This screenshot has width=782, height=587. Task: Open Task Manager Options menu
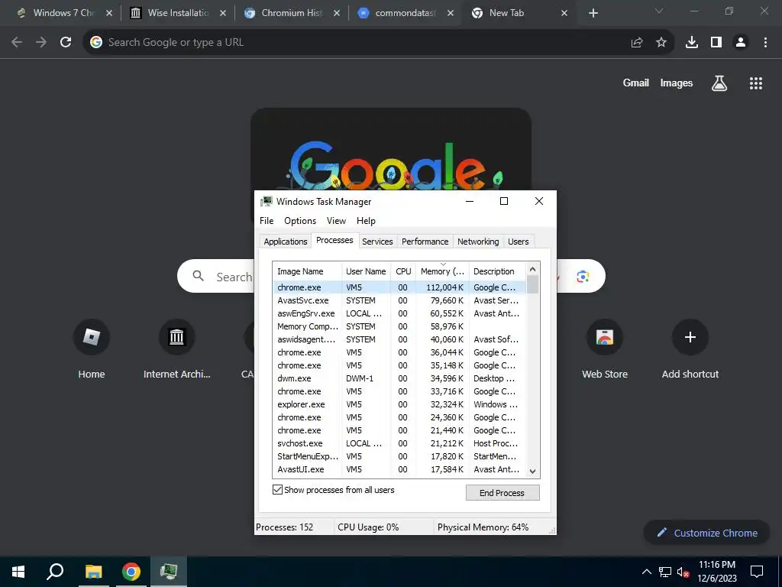[x=299, y=221]
